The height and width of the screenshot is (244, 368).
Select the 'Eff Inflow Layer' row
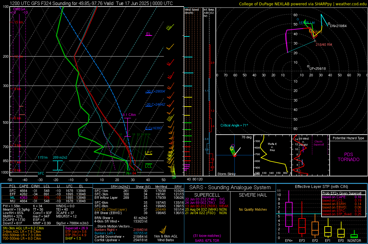pos(139,198)
